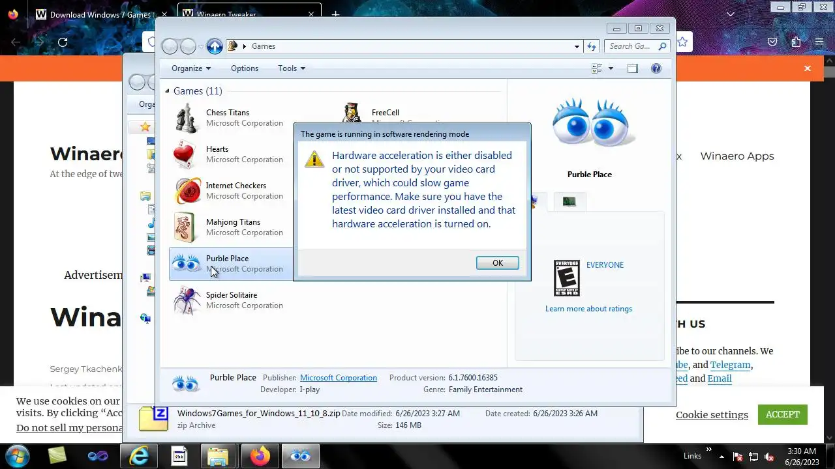835x469 pixels.
Task: Click the taskbar clock showing 3:30 AM
Action: click(802, 457)
